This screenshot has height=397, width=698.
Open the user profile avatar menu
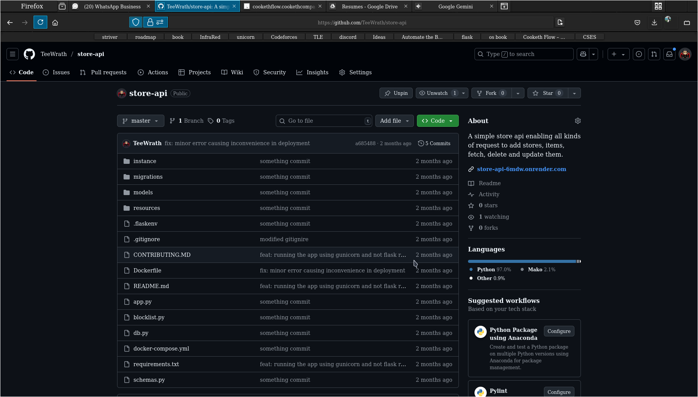tap(685, 54)
